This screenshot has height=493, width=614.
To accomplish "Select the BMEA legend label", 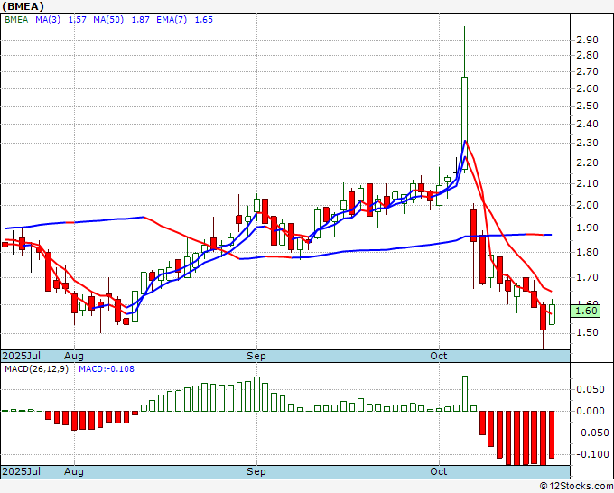I will [16, 20].
